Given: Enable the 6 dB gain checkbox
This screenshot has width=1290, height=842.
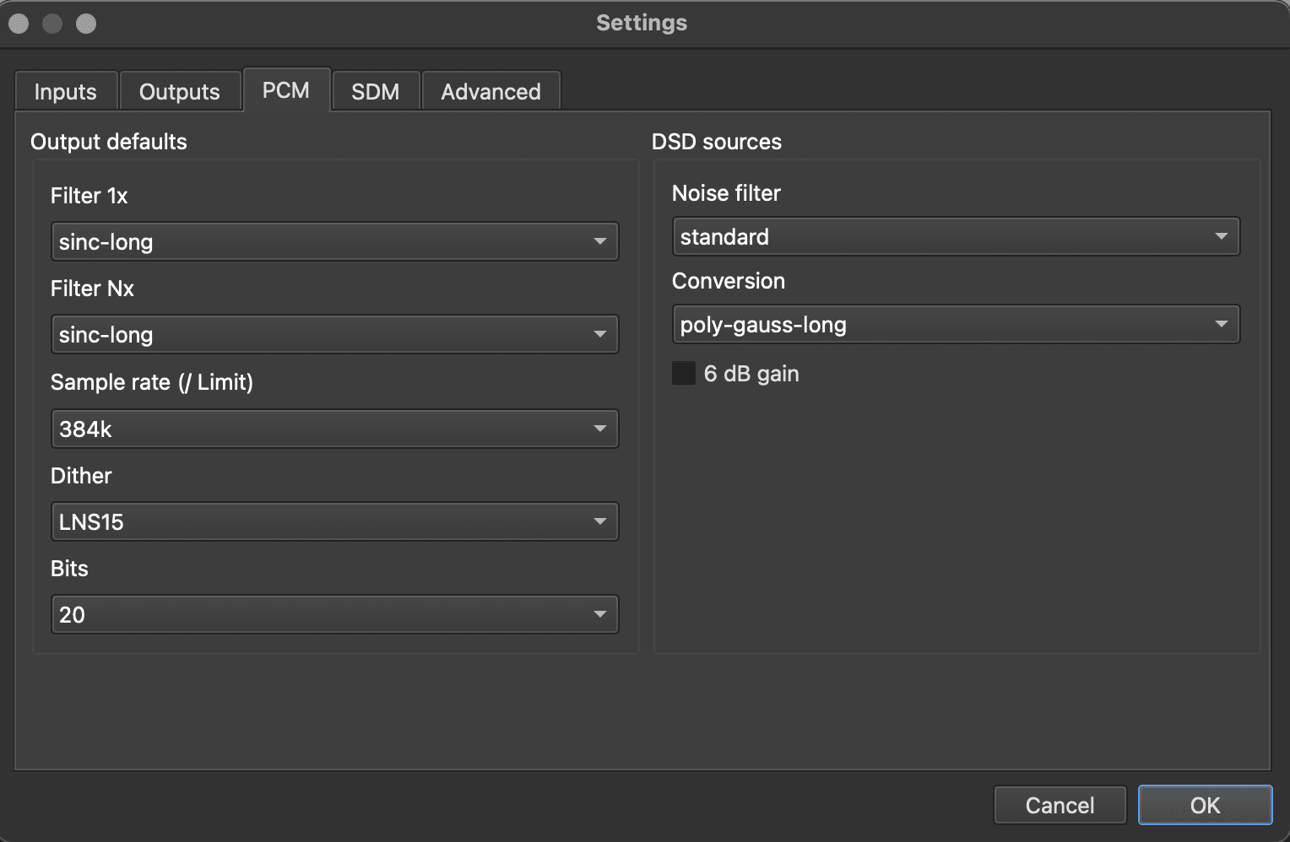Looking at the screenshot, I should 684,374.
